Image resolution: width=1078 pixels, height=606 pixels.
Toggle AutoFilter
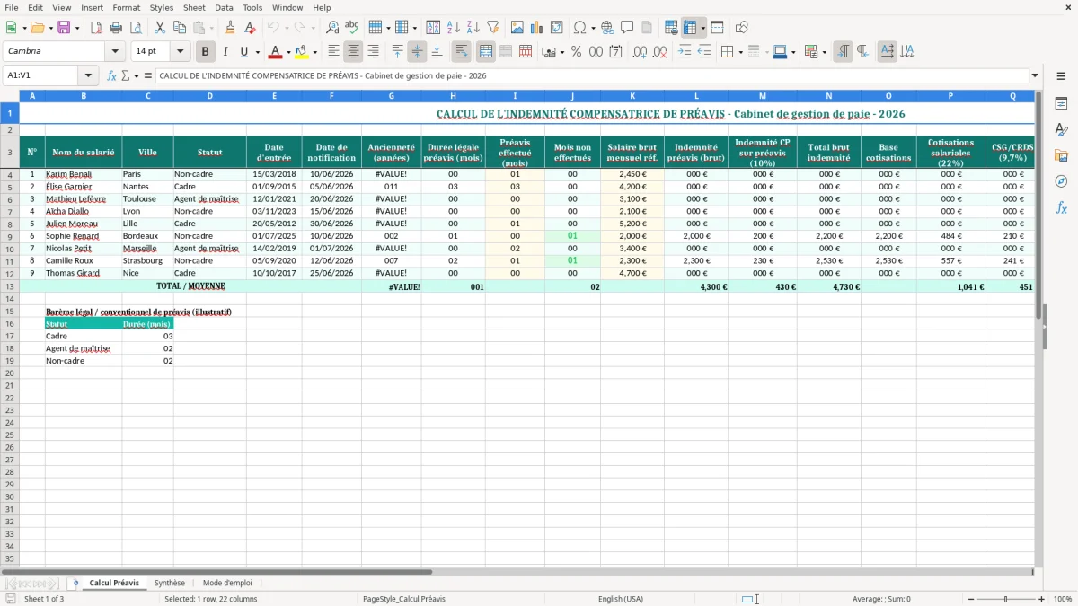click(492, 28)
